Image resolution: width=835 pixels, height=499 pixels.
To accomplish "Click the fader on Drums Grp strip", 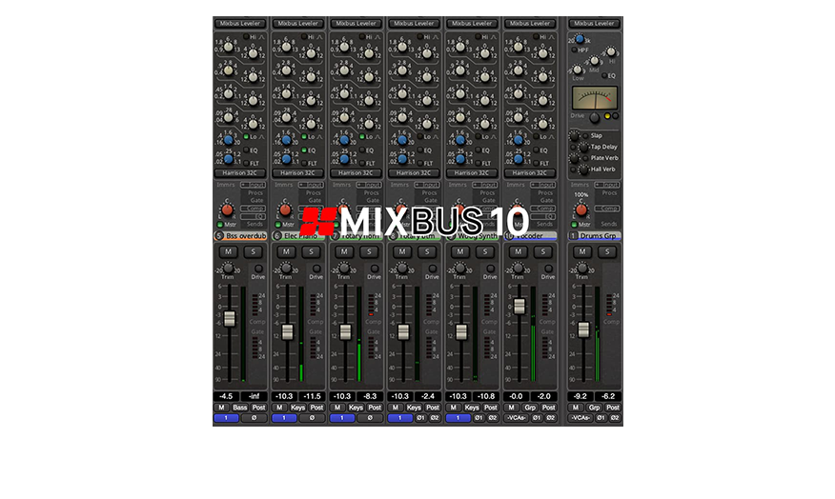I will click(583, 329).
